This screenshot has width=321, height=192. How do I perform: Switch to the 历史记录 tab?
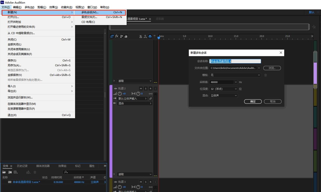(x=22, y=166)
